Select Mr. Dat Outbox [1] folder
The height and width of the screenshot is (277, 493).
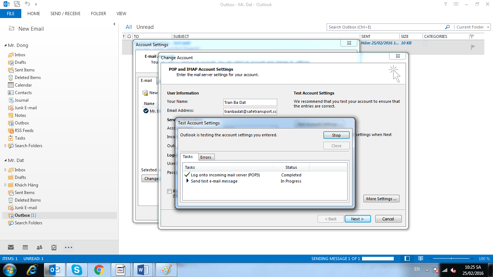click(x=25, y=215)
